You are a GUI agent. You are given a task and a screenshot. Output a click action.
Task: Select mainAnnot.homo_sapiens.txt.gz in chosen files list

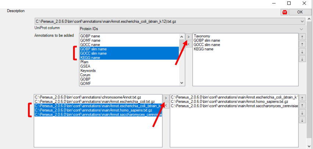(229, 102)
